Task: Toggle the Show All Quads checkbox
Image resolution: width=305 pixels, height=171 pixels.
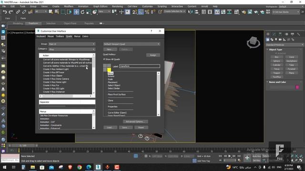Action: point(104,59)
